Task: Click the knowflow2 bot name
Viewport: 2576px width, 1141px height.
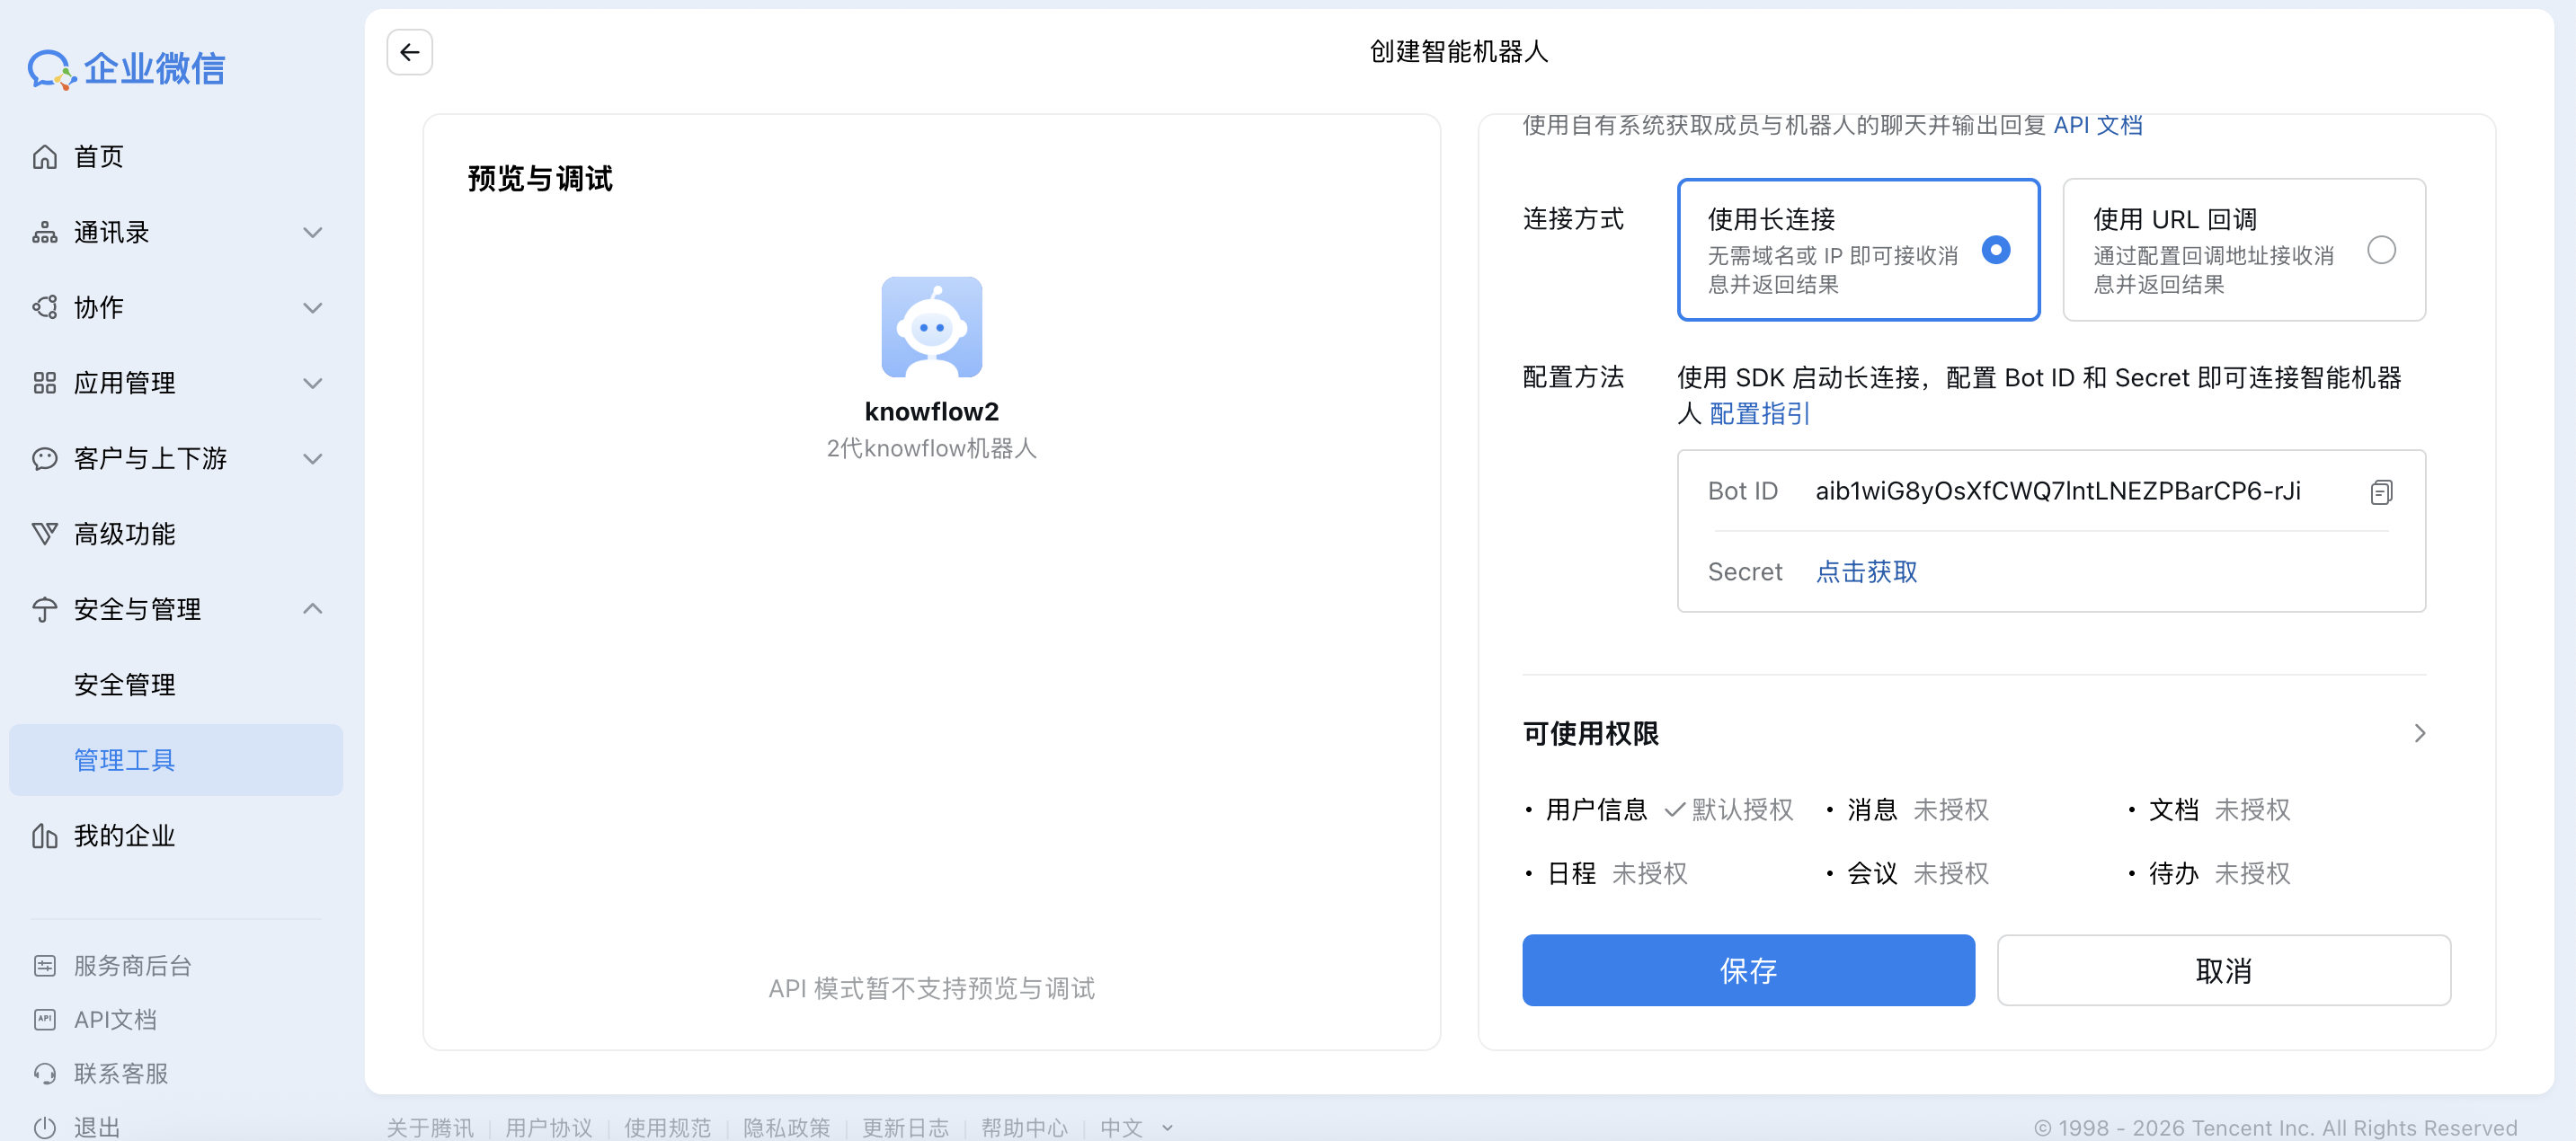Action: [931, 411]
